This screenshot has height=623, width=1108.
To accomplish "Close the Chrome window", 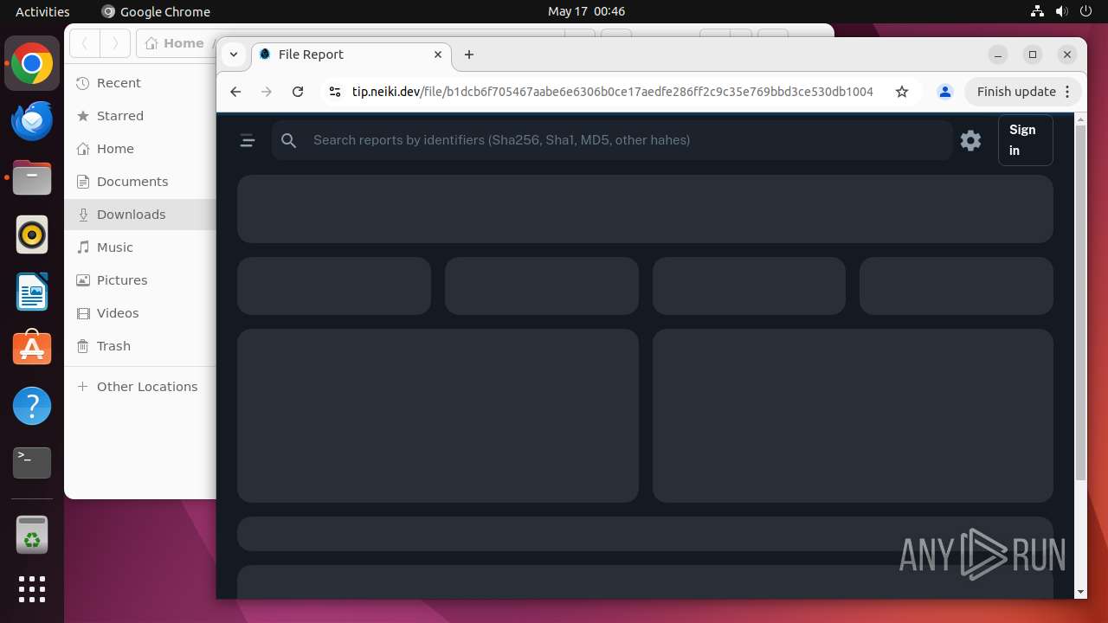I will 1067,55.
